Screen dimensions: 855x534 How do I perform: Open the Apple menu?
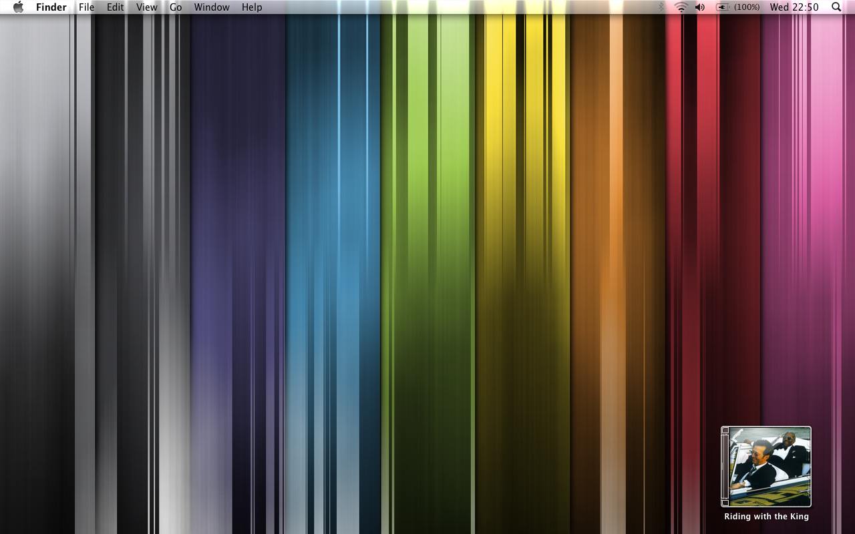point(18,7)
